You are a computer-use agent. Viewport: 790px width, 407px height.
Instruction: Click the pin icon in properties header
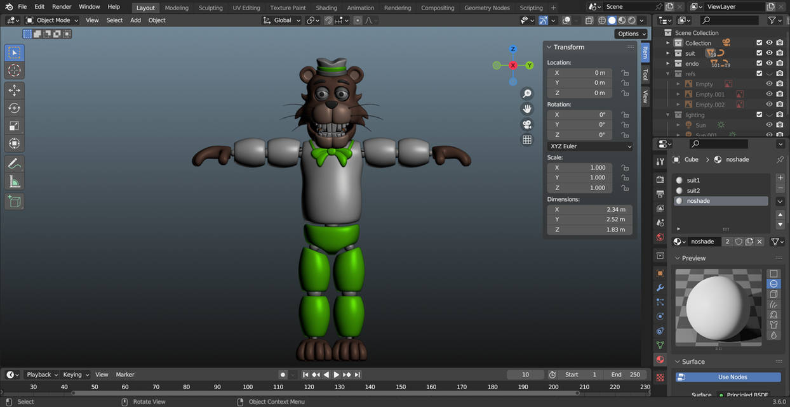point(780,160)
